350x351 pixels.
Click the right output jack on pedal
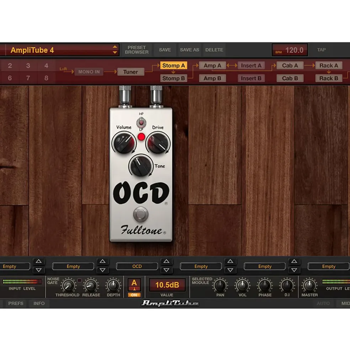pos(156,96)
